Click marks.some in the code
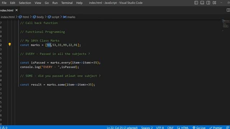Screen dimensions: 230x129 pos(56,85)
